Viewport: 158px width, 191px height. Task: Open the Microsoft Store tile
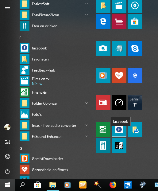[x=135, y=21]
